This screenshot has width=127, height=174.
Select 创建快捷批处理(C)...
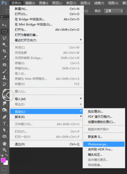click(104, 122)
